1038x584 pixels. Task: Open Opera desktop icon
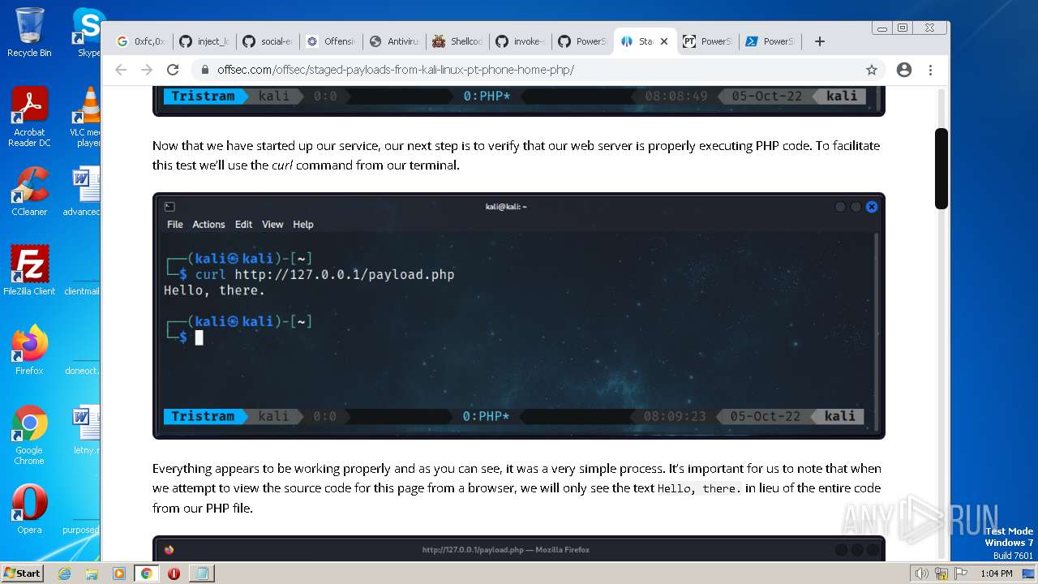pyautogui.click(x=29, y=509)
